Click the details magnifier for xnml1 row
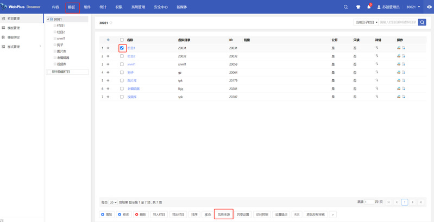434x222 pixels. [x=377, y=64]
